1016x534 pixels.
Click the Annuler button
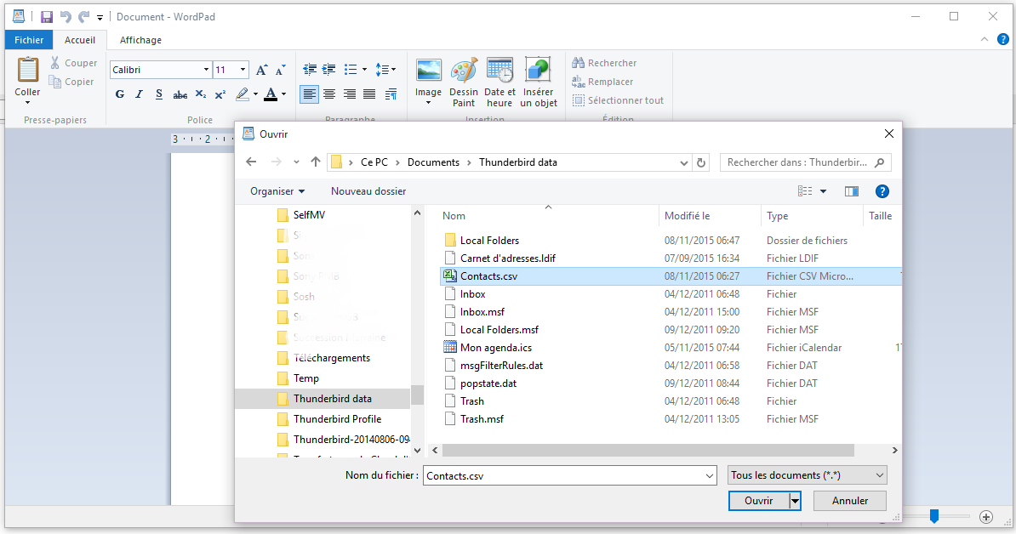pyautogui.click(x=849, y=501)
